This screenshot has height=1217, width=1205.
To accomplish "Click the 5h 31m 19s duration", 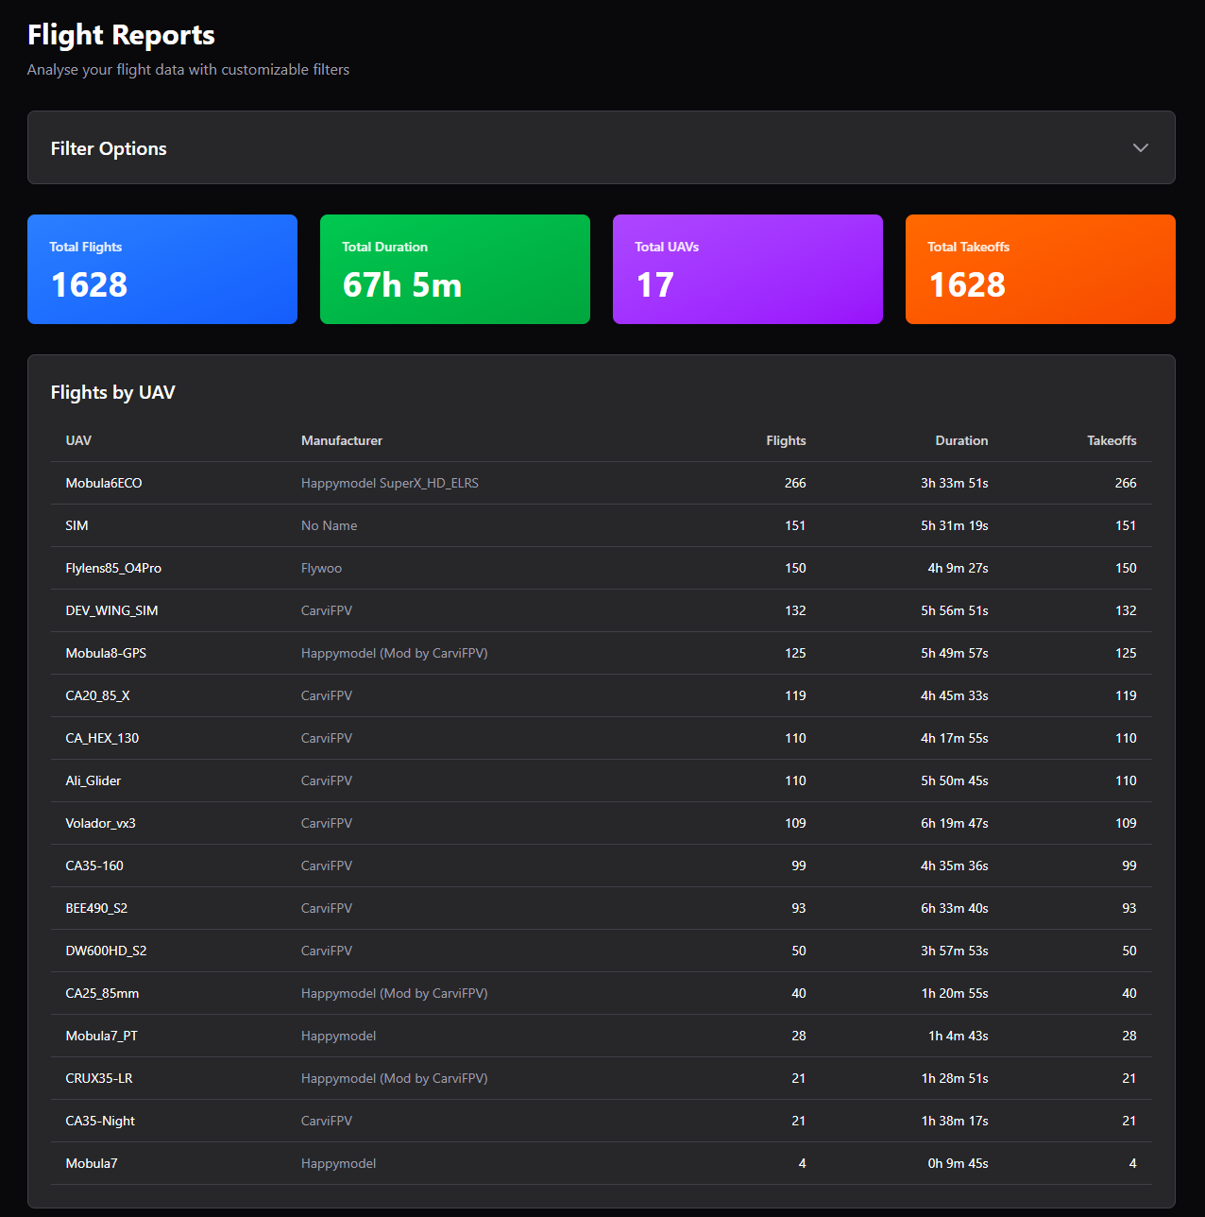I will pos(955,525).
